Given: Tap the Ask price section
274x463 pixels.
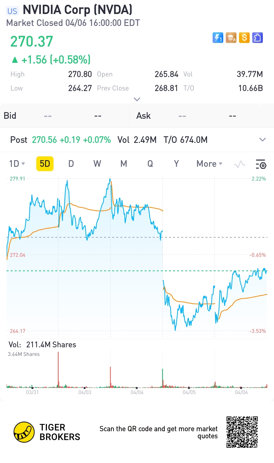Looking at the screenshot, I should pyautogui.click(x=202, y=116).
